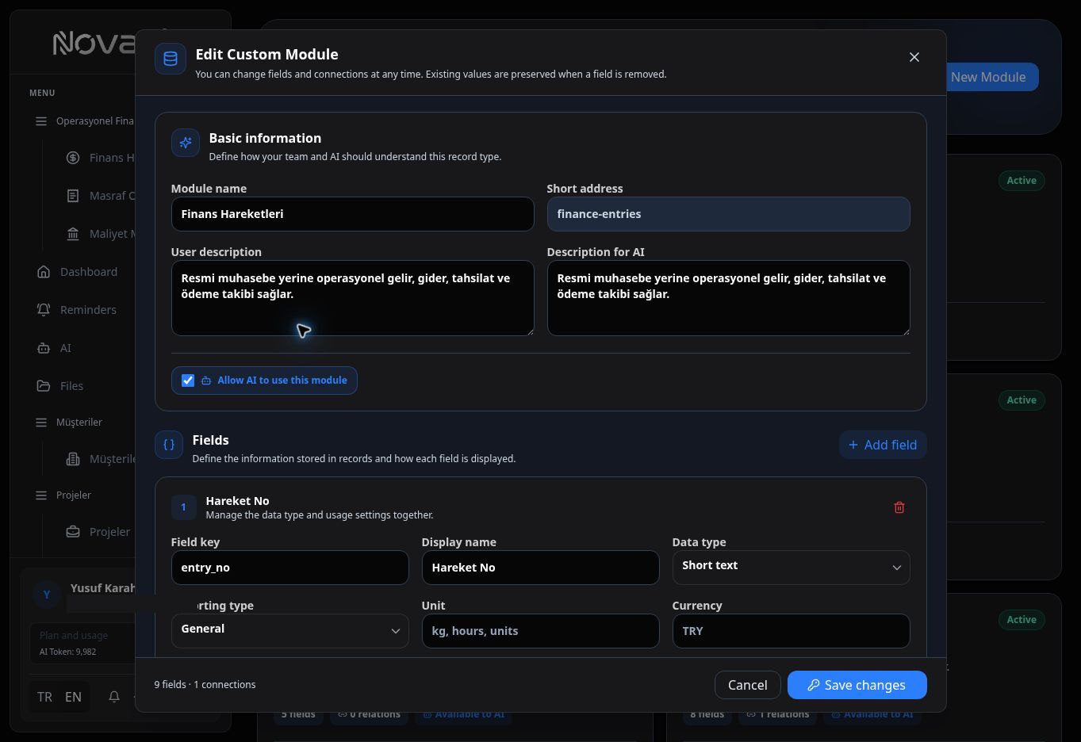Viewport: 1081px width, 742px height.
Task: Toggle the Allow AI to use this module checkbox
Action: [x=188, y=381]
